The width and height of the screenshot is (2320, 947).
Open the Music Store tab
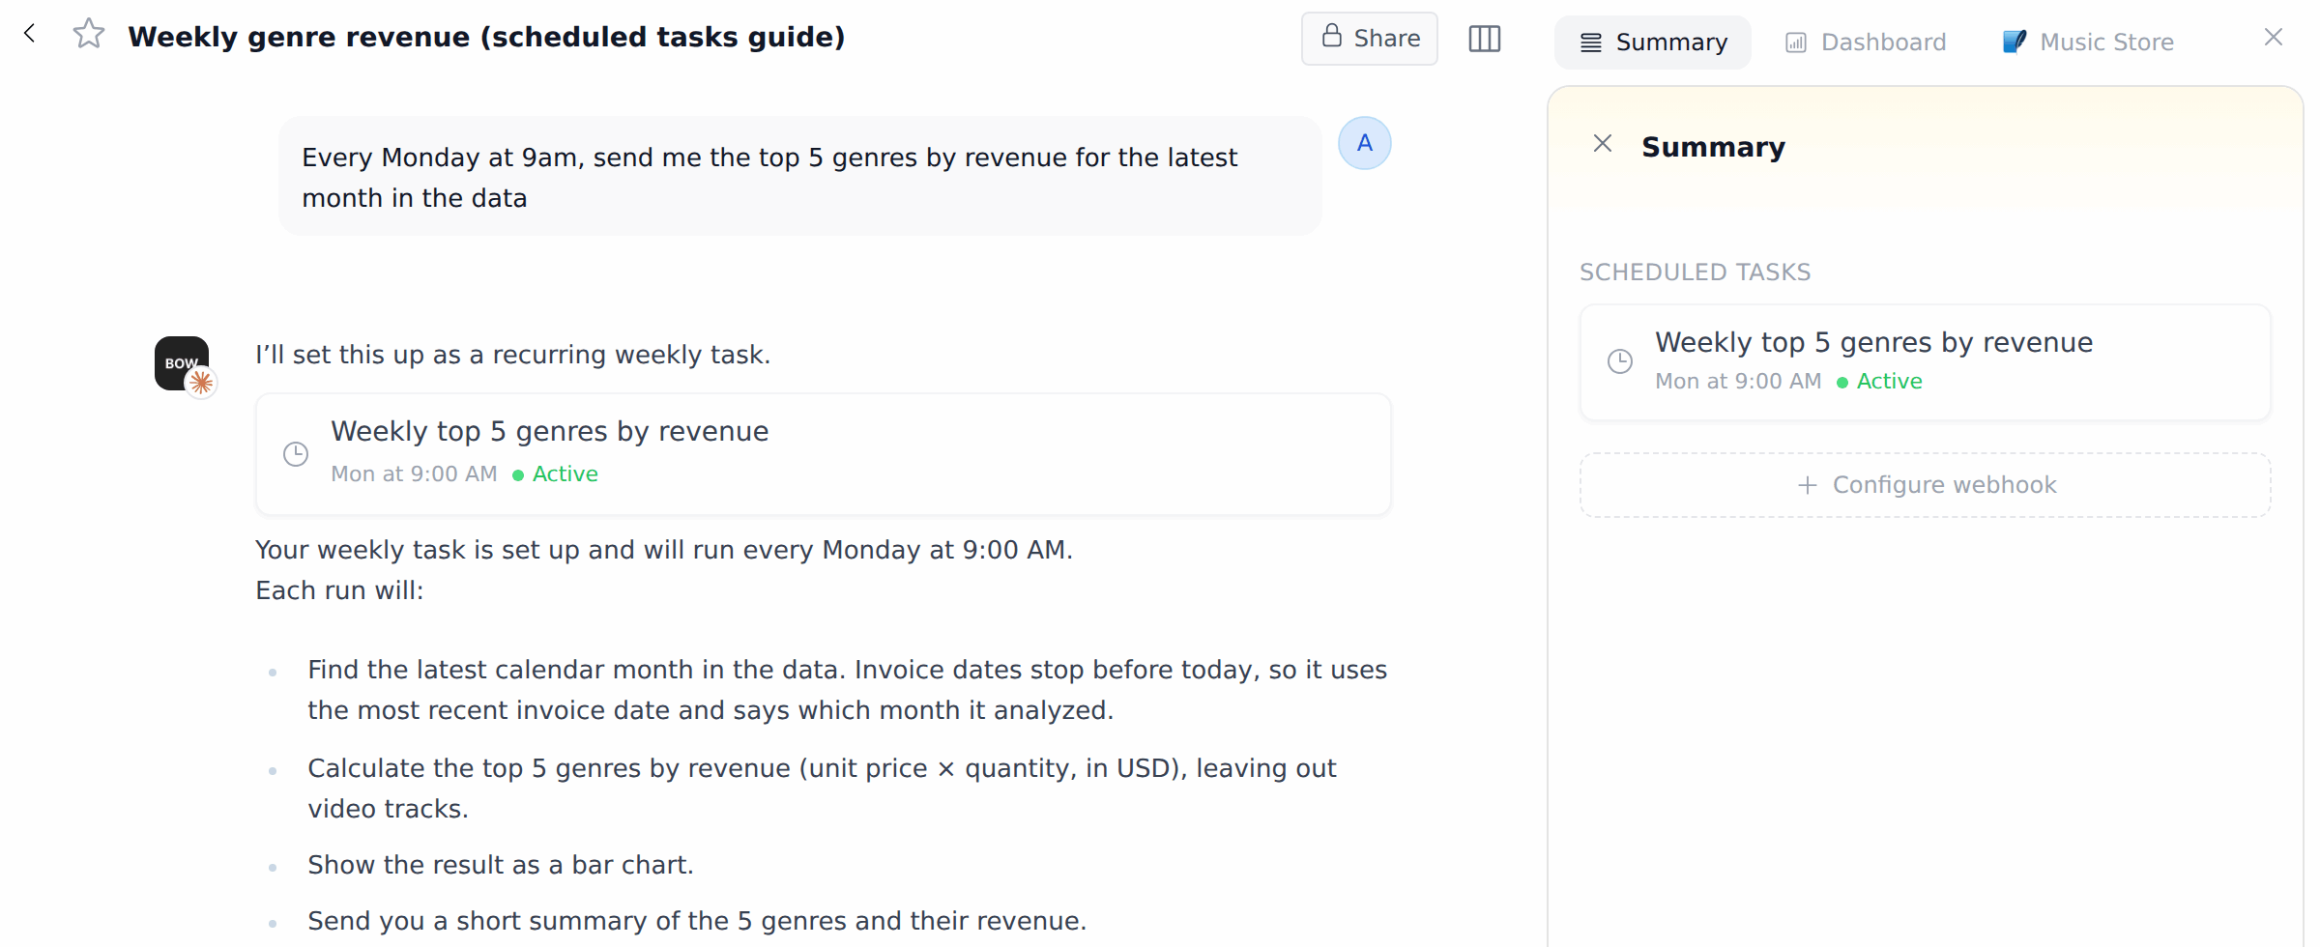(2088, 43)
